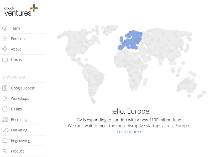Click the Library book icon
Image resolution: width=210 pixels, height=157 pixels.
[x=5, y=60]
